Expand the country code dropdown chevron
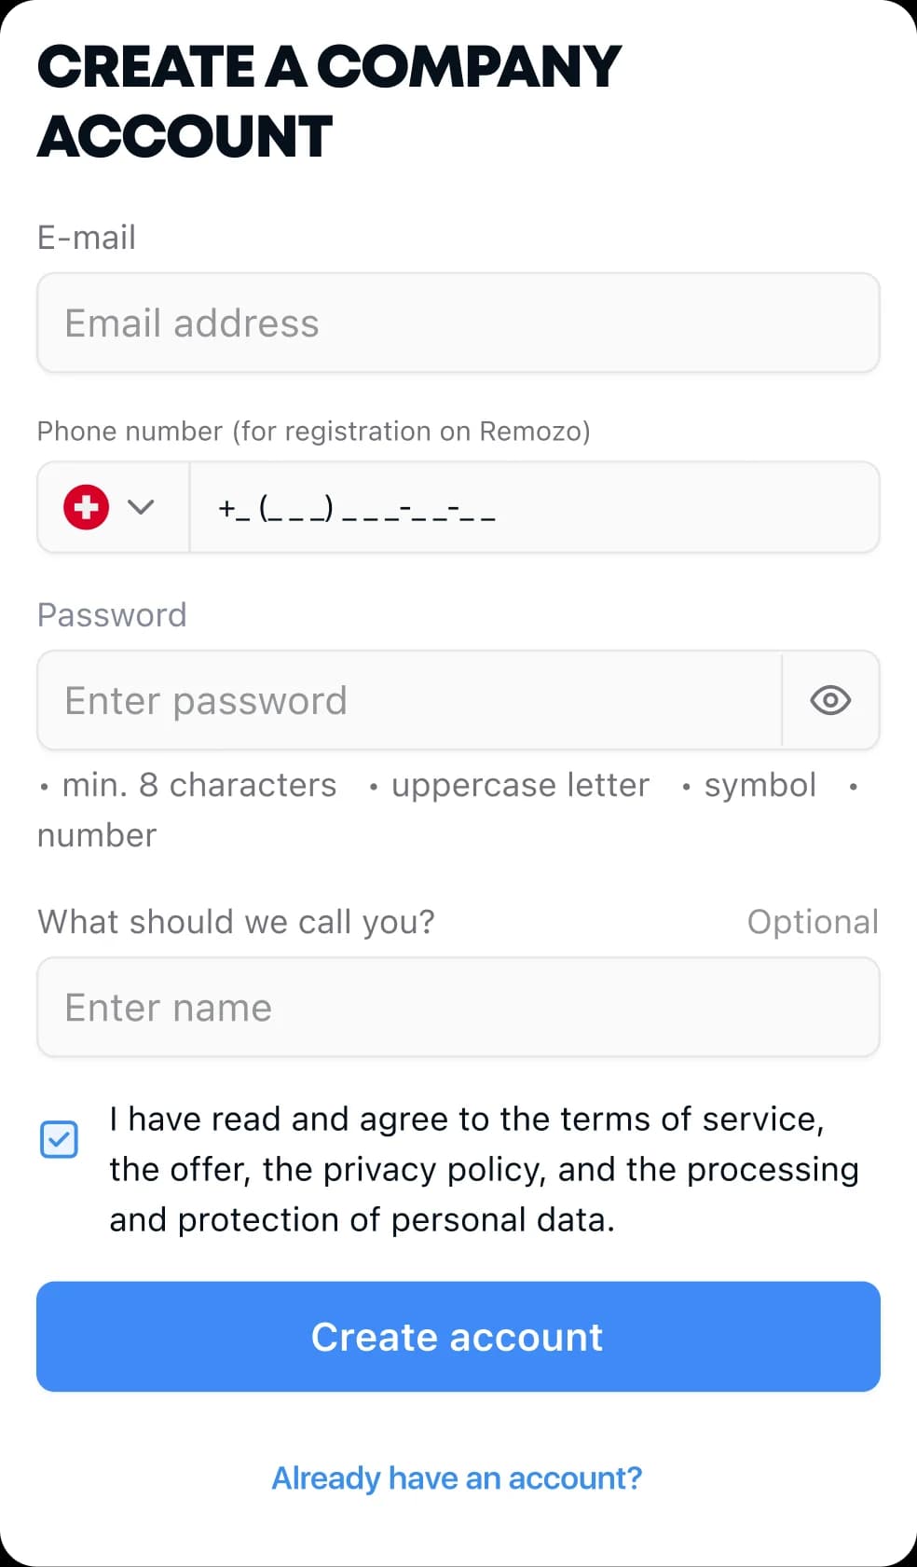 click(141, 507)
